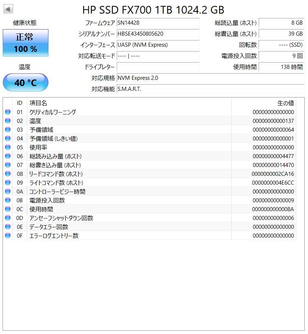Click the status dot for row 0C 使用時間
The height and width of the screenshot is (334, 308).
click(8, 209)
